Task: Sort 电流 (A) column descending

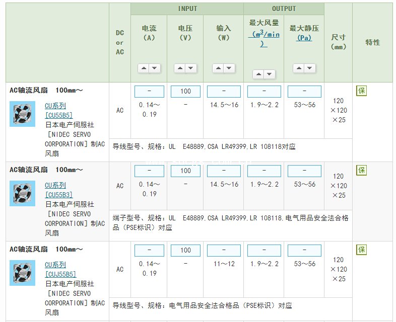Action: coord(154,68)
